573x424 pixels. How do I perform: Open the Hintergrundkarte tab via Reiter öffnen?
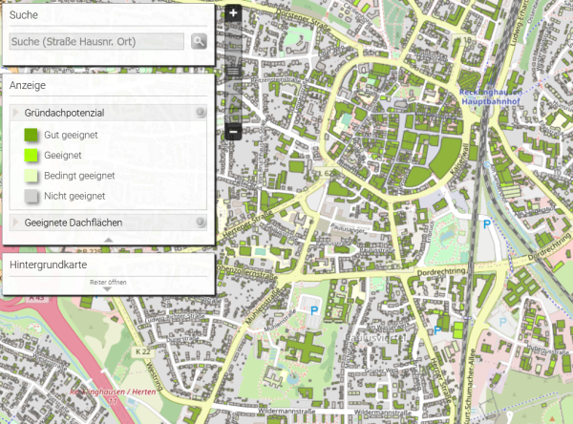coord(108,283)
